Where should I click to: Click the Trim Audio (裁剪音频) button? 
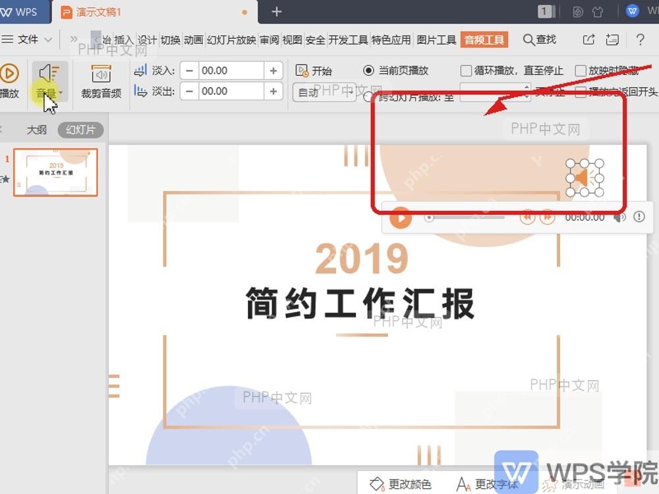coord(101,81)
